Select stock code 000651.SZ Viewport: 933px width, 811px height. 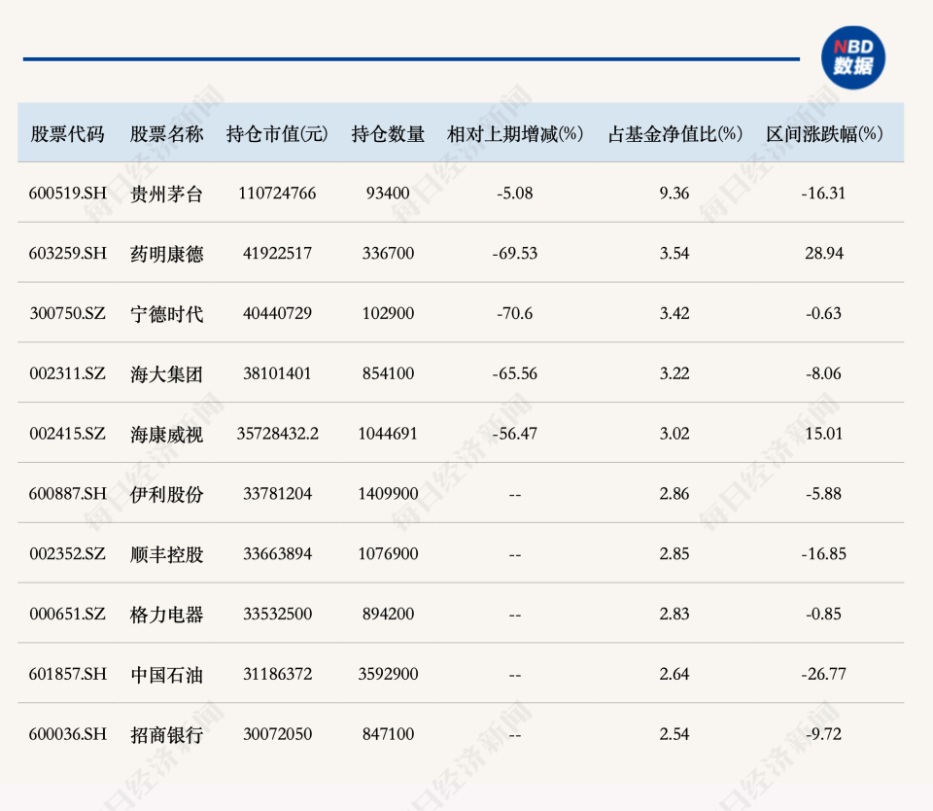[67, 614]
